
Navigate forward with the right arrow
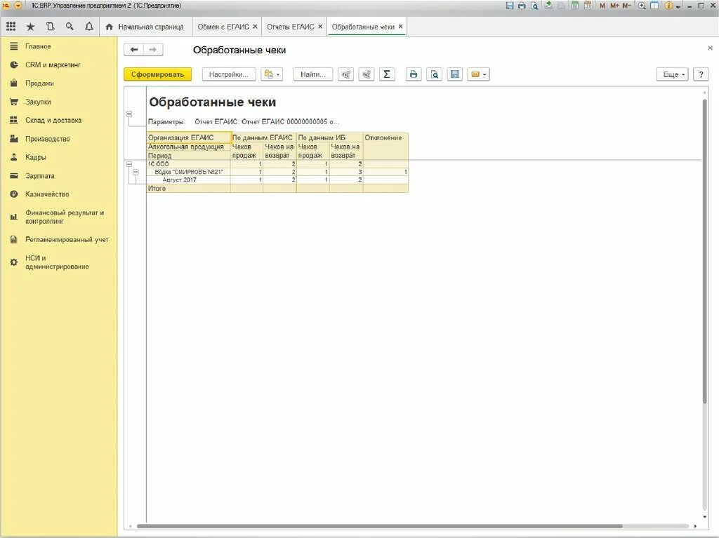click(x=153, y=50)
